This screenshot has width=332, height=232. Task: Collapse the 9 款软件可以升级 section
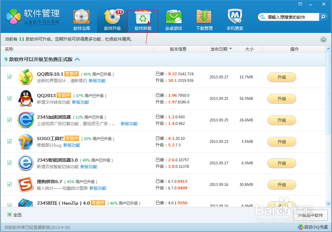tap(78, 59)
